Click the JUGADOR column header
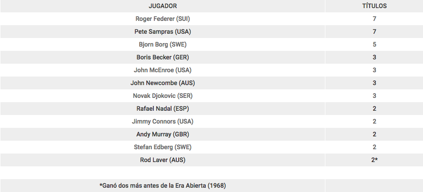 (x=162, y=6)
